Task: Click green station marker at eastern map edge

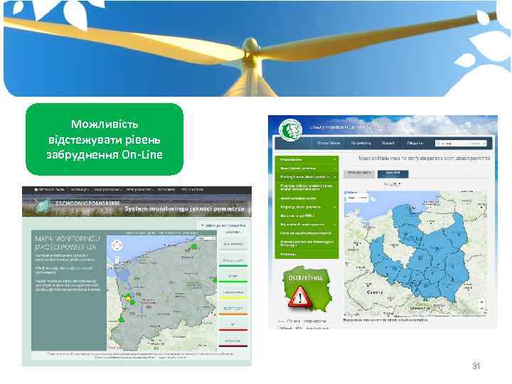Action: click(x=215, y=280)
